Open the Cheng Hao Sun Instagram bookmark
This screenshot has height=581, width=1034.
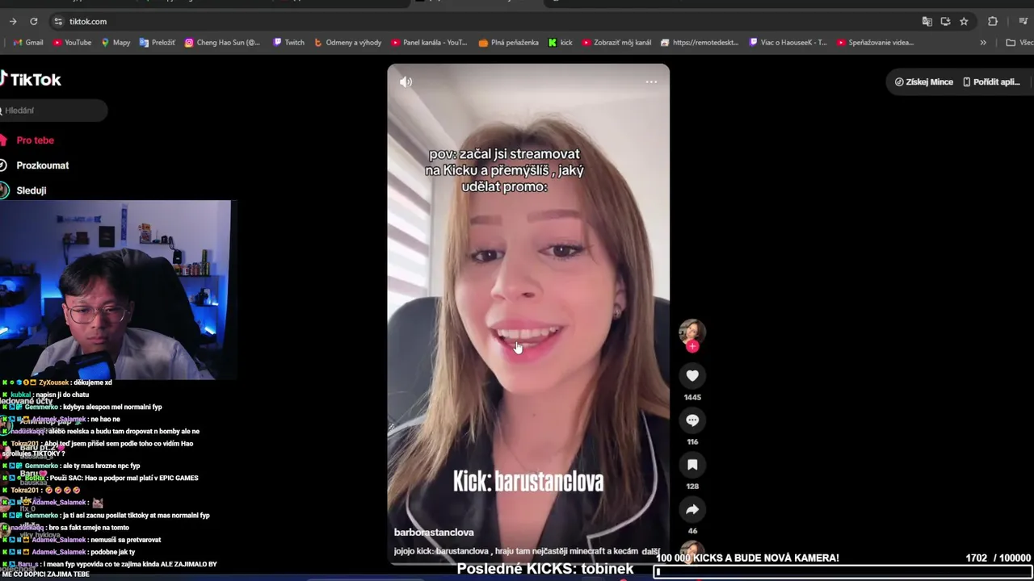point(222,43)
